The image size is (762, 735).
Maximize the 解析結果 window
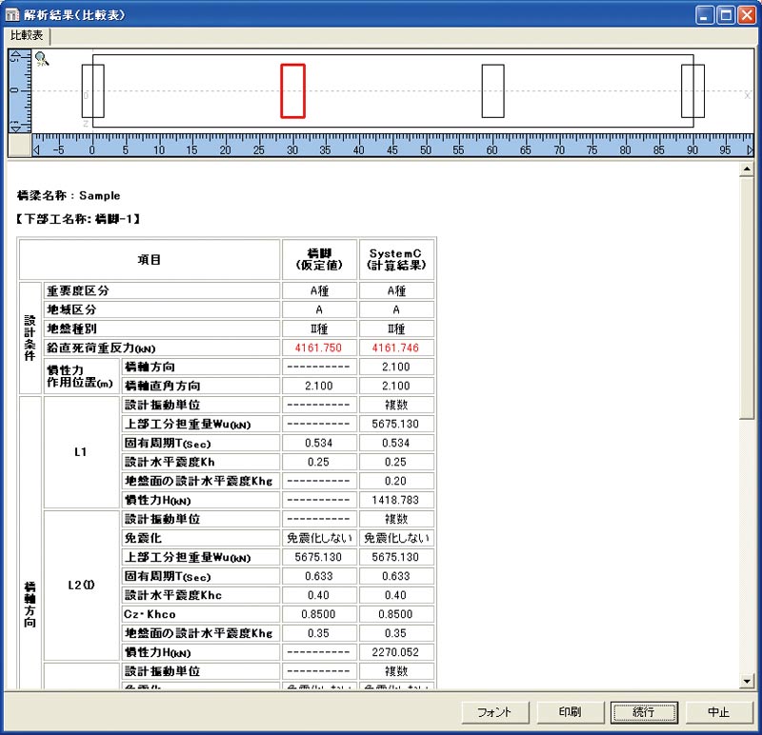(x=726, y=15)
